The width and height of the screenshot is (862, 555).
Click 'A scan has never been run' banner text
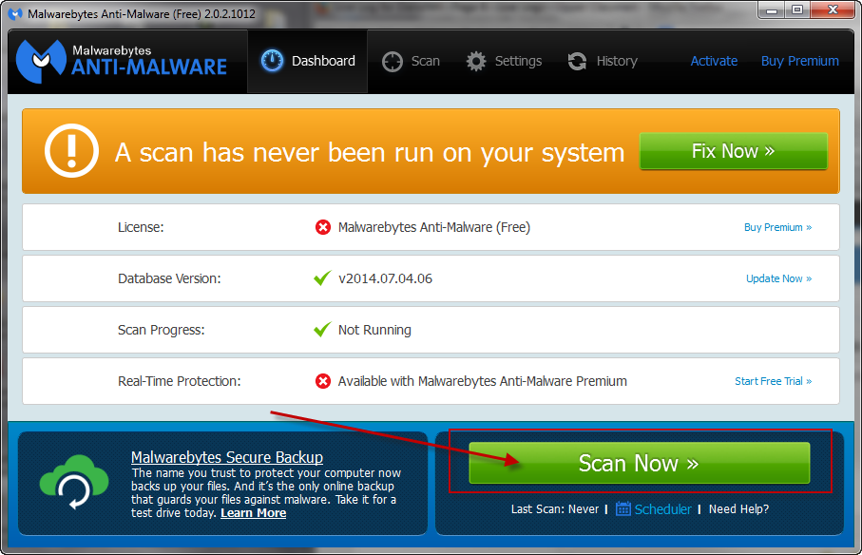pos(370,152)
